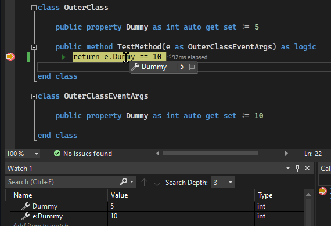Click the OuterClass class name in code
331x226 pixels.
[86, 8]
